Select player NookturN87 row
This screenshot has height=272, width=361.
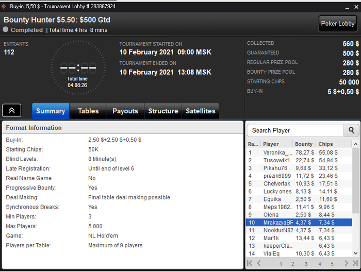tap(299, 230)
